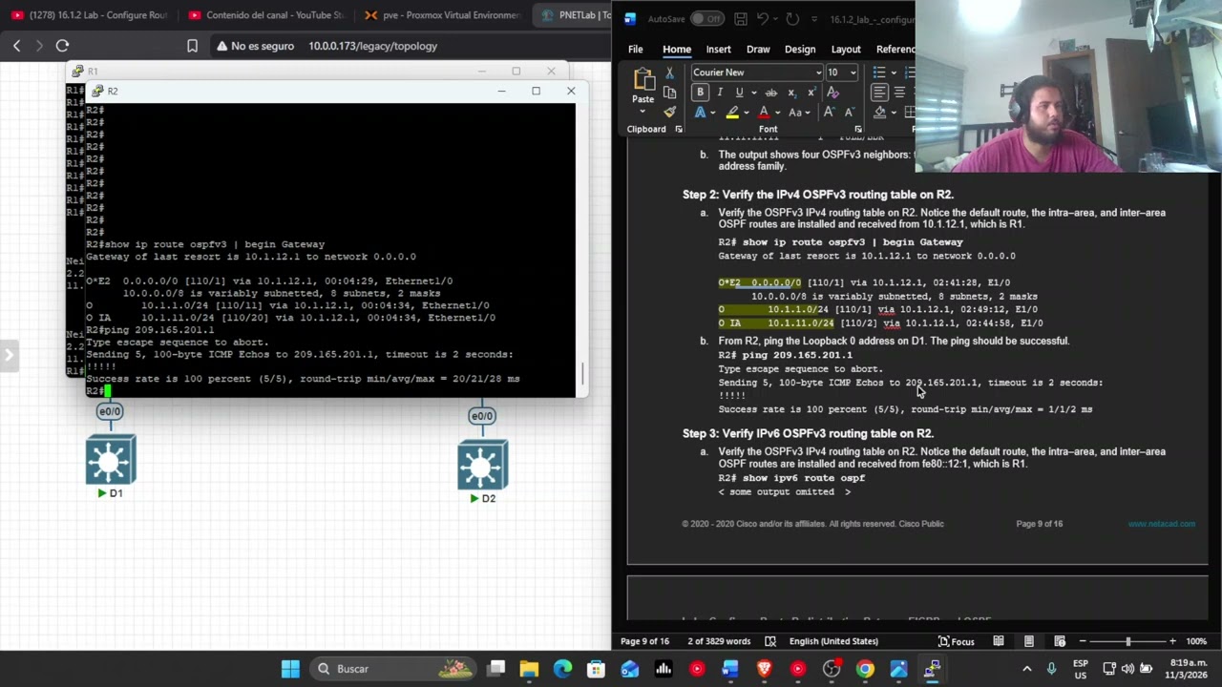Select the D1 switch node in topology
1222x687 pixels.
click(110, 459)
